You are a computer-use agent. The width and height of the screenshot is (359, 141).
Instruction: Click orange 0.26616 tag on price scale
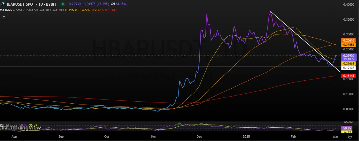[x=349, y=41]
